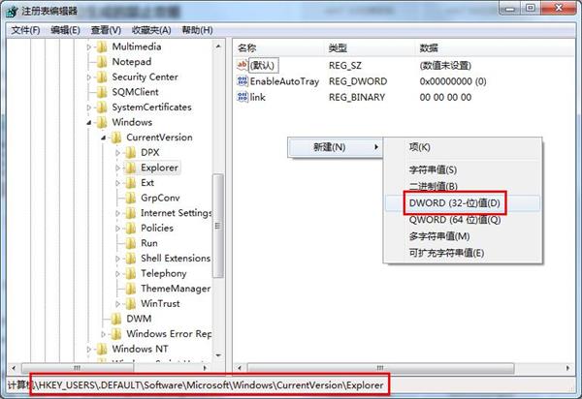Select the default string value icon

[242, 65]
